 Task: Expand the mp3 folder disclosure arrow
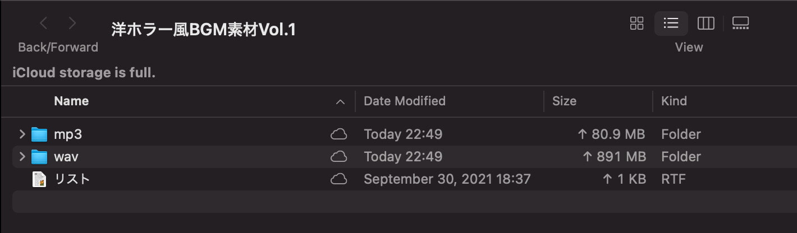[22, 134]
